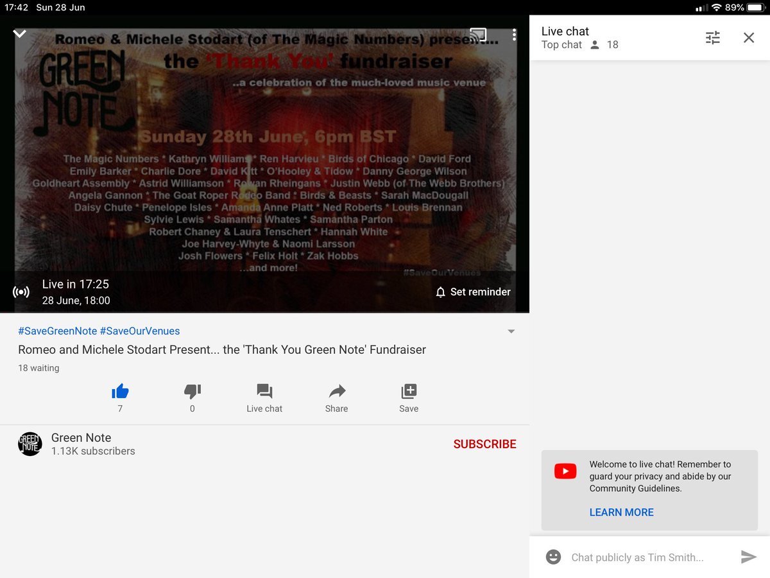This screenshot has height=578, width=770.
Task: Tap the '28 June, 18:00' schedule text
Action: pos(76,301)
